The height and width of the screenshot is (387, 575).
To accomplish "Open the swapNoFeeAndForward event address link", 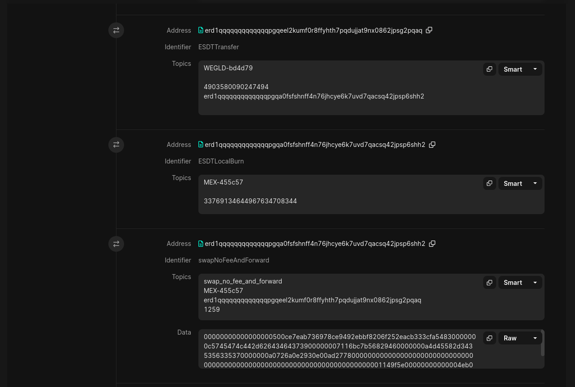I will click(x=315, y=244).
